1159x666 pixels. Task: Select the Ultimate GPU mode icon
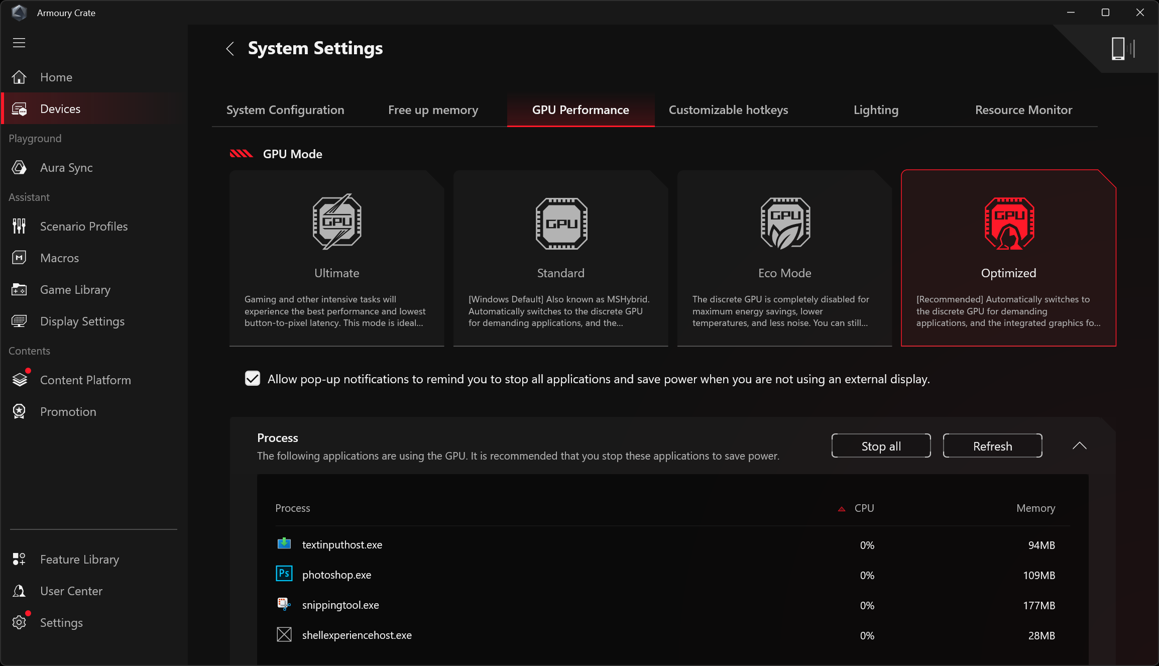click(336, 221)
